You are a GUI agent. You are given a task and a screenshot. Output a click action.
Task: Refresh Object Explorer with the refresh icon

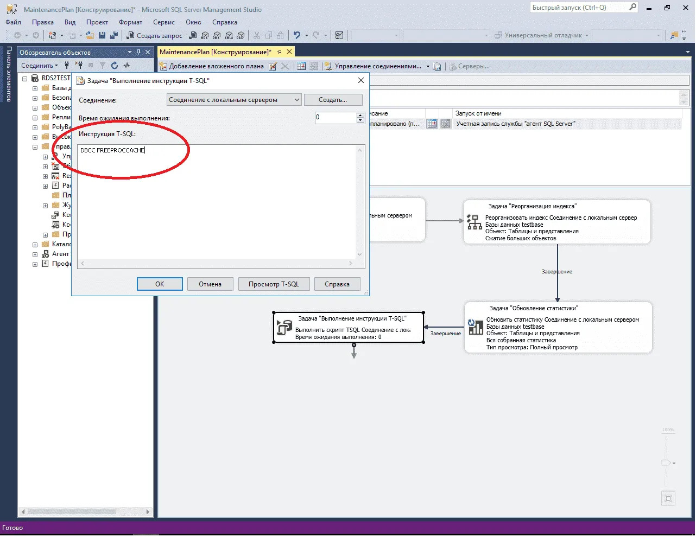point(115,66)
